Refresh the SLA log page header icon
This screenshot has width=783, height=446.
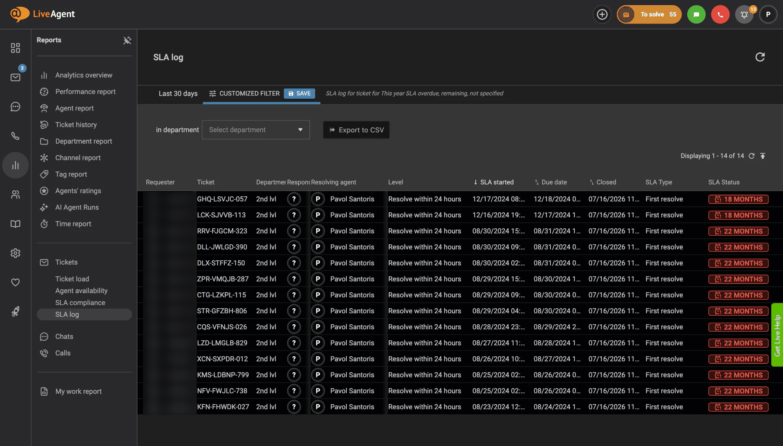coord(760,57)
